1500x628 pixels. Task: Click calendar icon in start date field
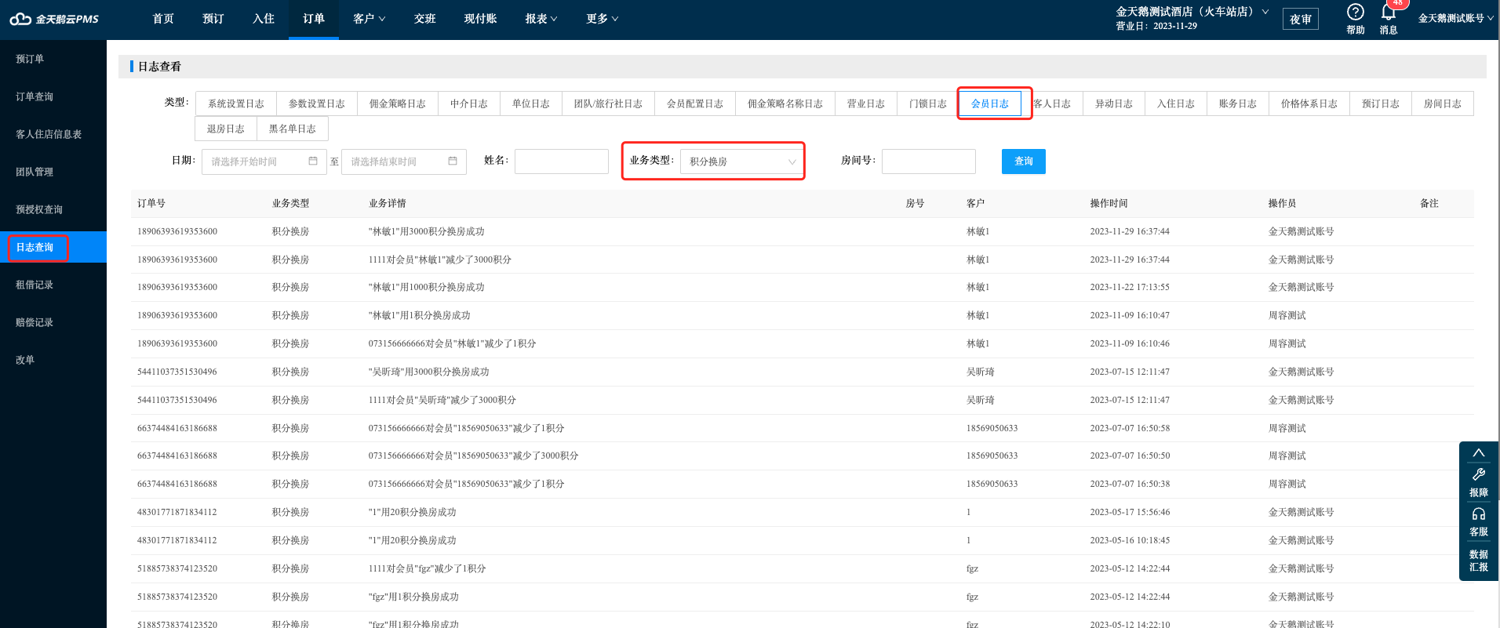point(313,161)
